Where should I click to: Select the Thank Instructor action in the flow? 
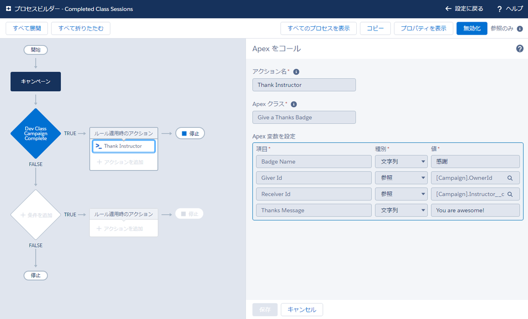[124, 146]
